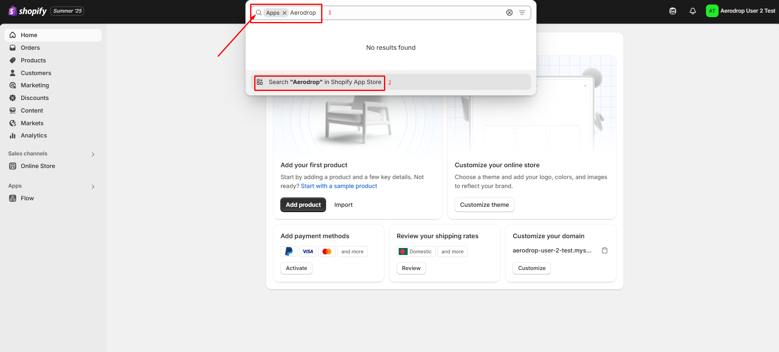Click the Flow app icon
Viewport: 779px width, 352px height.
pyautogui.click(x=13, y=198)
